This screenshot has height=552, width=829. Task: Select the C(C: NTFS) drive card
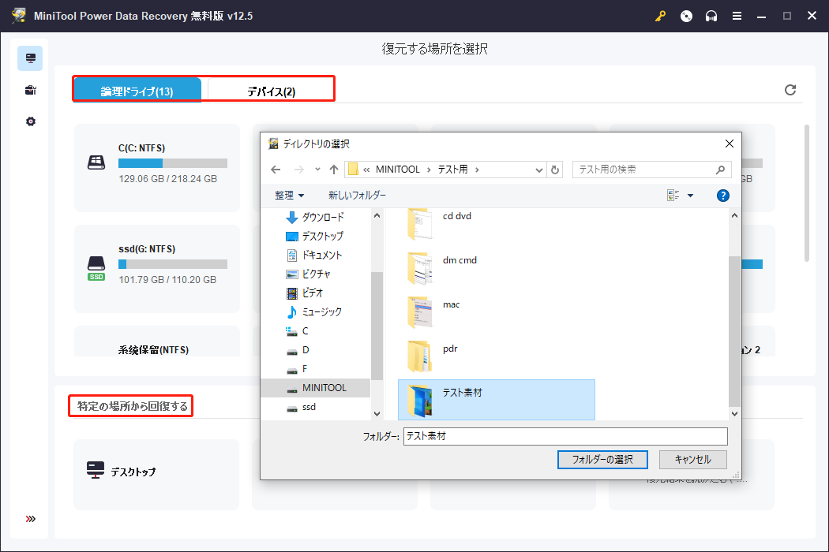click(157, 168)
